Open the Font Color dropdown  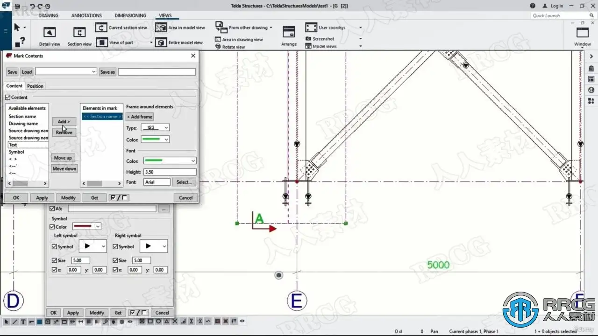coord(170,161)
